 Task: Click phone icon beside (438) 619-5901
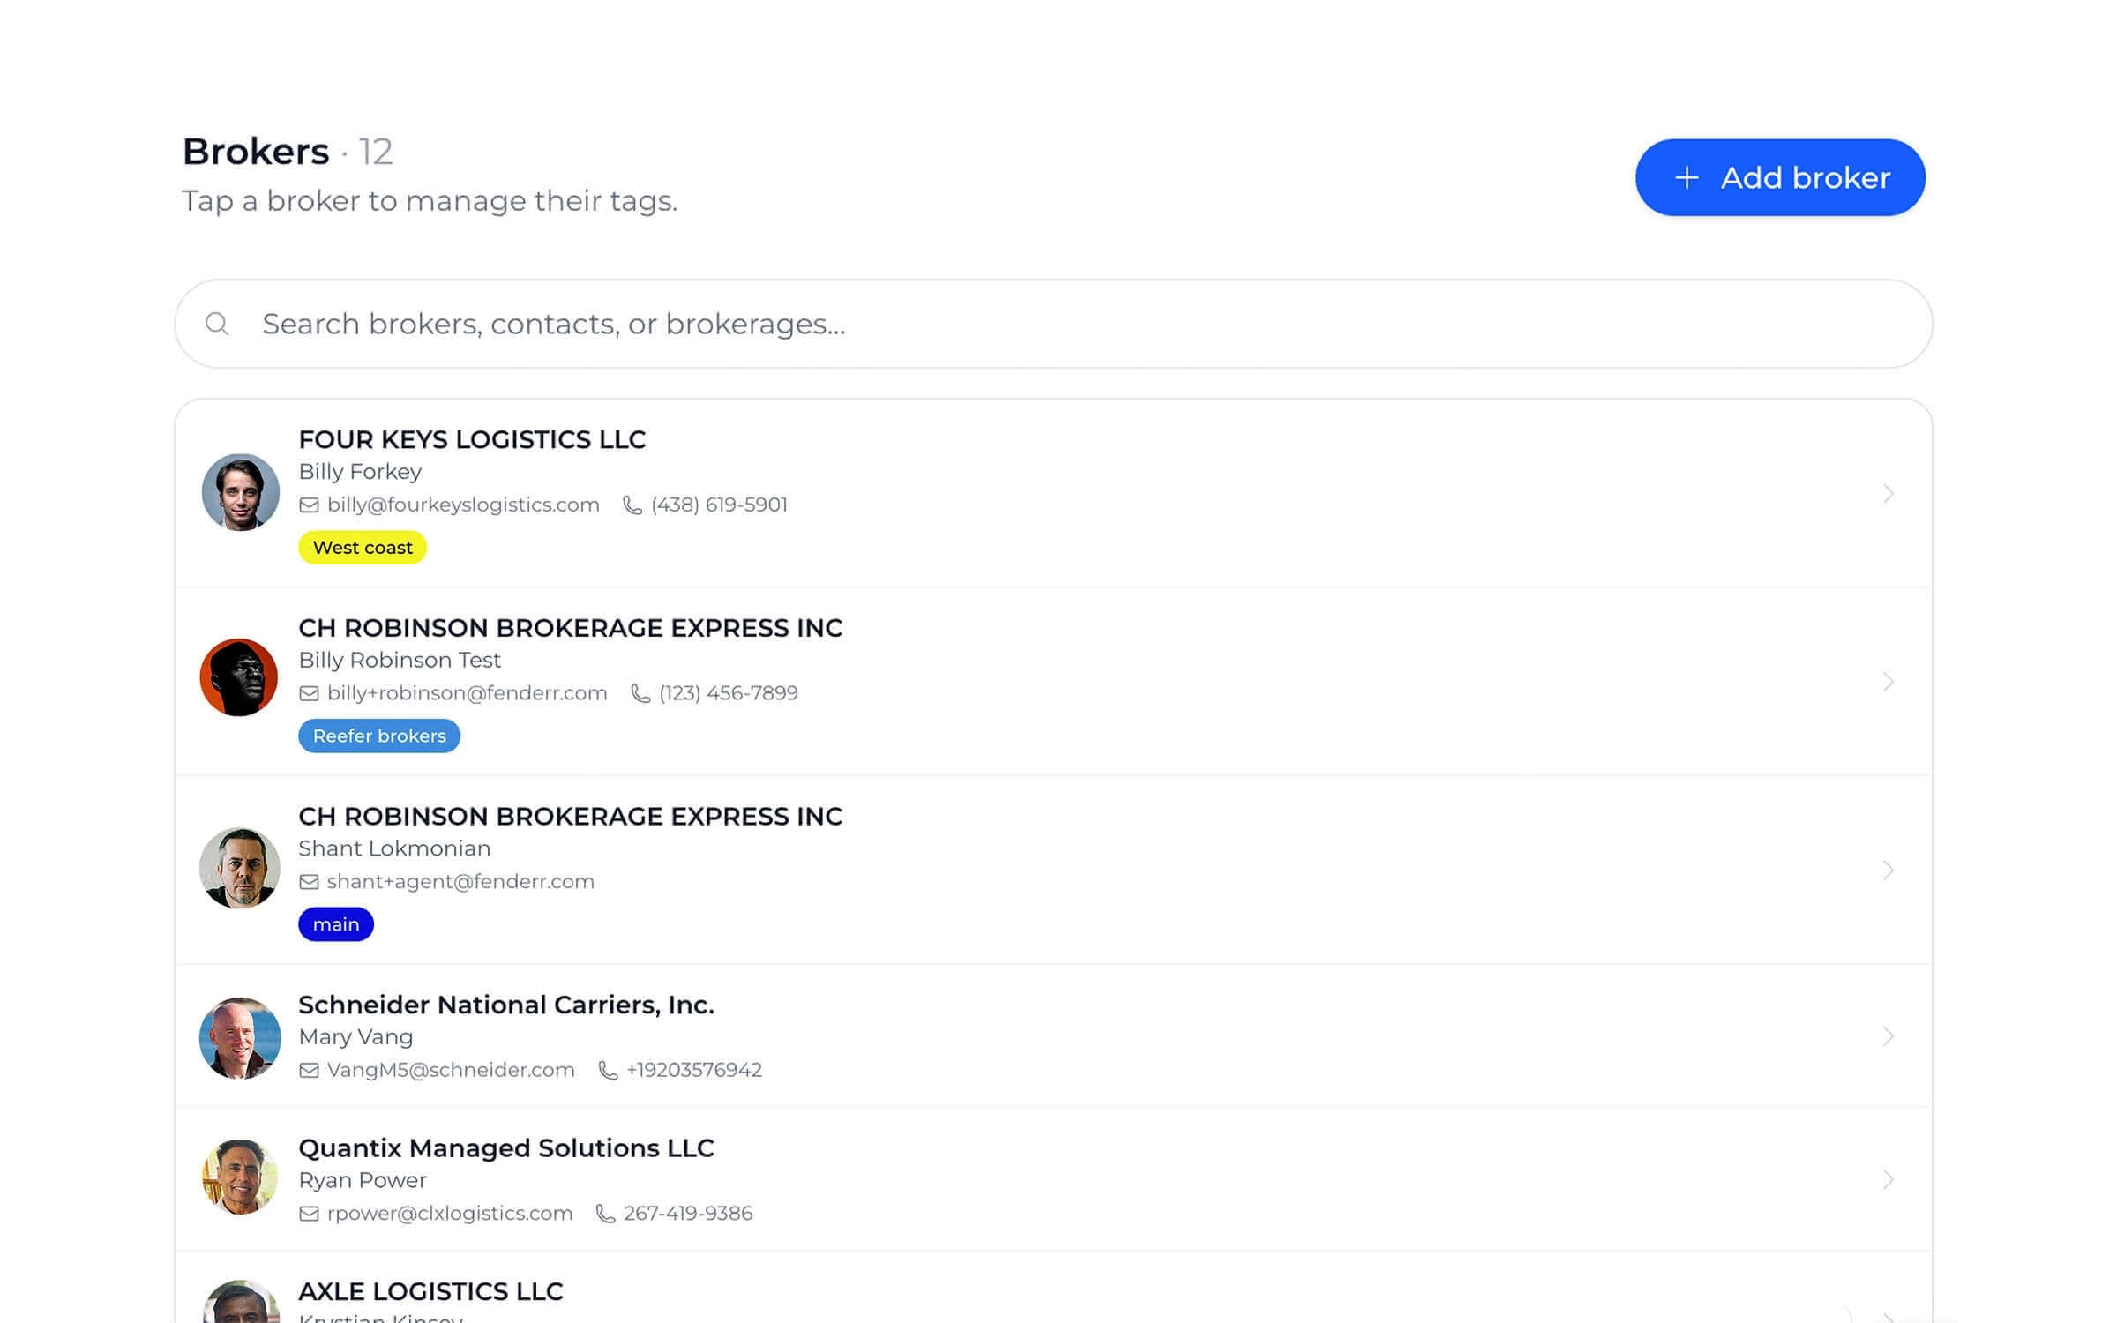pyautogui.click(x=632, y=505)
